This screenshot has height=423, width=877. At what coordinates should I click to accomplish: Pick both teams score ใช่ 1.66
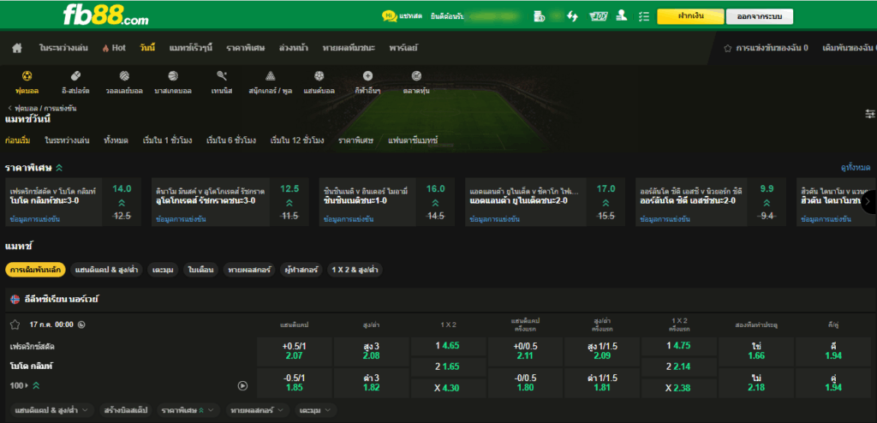pos(756,351)
